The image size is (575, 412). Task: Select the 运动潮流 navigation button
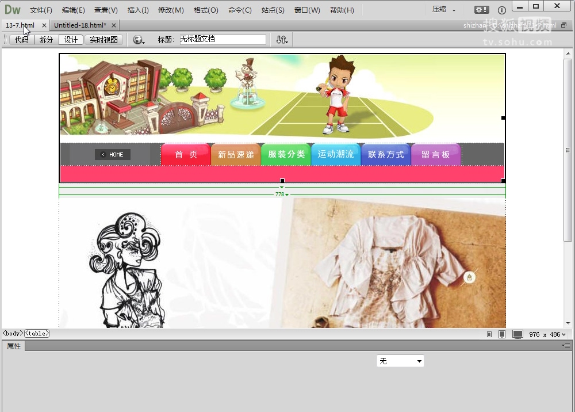pos(336,154)
